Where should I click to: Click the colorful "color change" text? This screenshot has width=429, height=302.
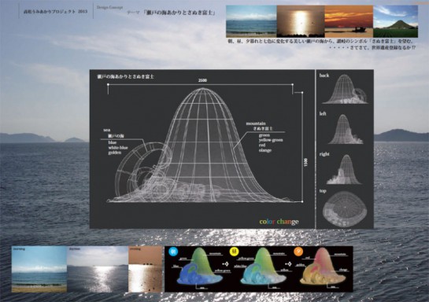[x=279, y=222]
